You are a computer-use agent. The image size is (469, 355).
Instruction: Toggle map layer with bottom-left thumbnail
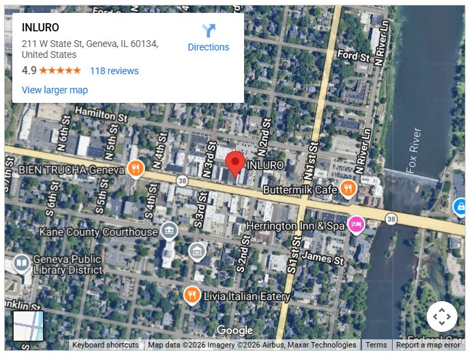(29, 326)
